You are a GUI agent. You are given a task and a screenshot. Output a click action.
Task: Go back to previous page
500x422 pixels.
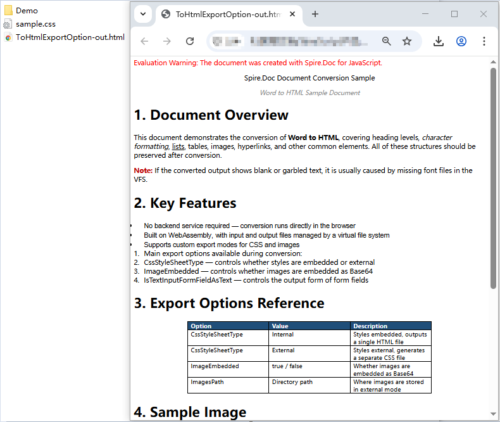pos(144,41)
